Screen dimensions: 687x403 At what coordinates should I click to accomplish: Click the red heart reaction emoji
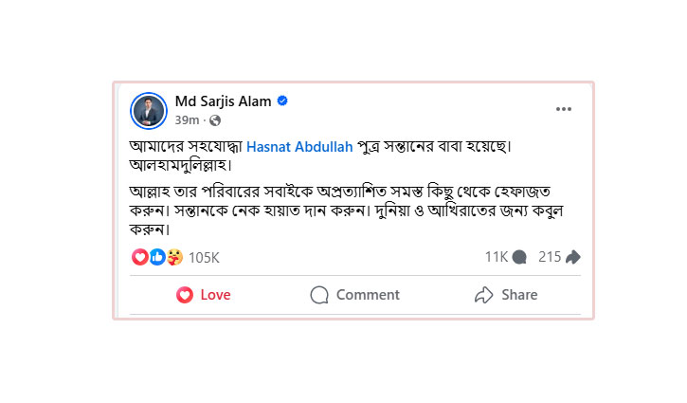point(139,257)
